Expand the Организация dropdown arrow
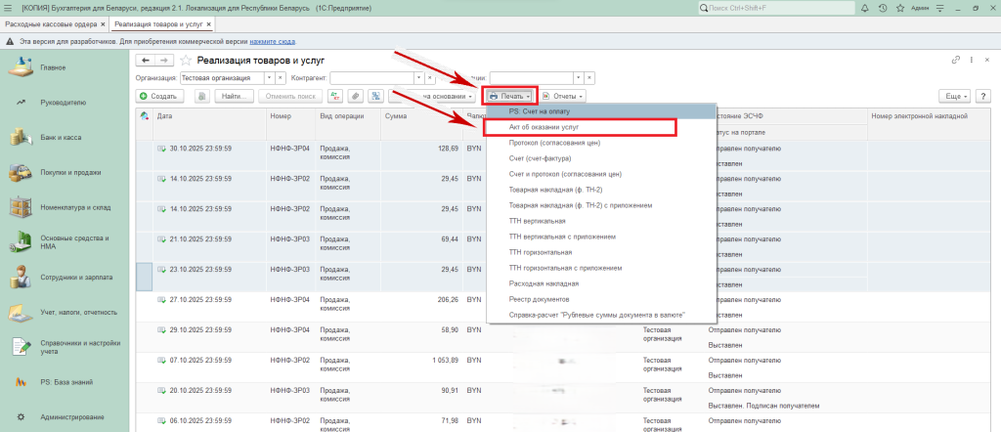 pyautogui.click(x=268, y=77)
